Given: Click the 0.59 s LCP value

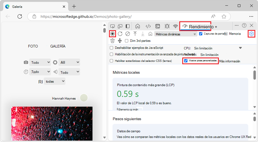Looking at the screenshot, I should (128, 94).
